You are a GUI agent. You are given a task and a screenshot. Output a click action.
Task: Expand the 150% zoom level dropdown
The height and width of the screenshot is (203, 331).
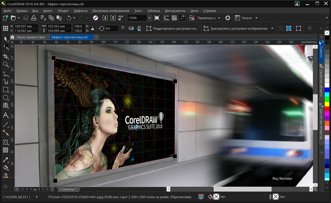149,18
